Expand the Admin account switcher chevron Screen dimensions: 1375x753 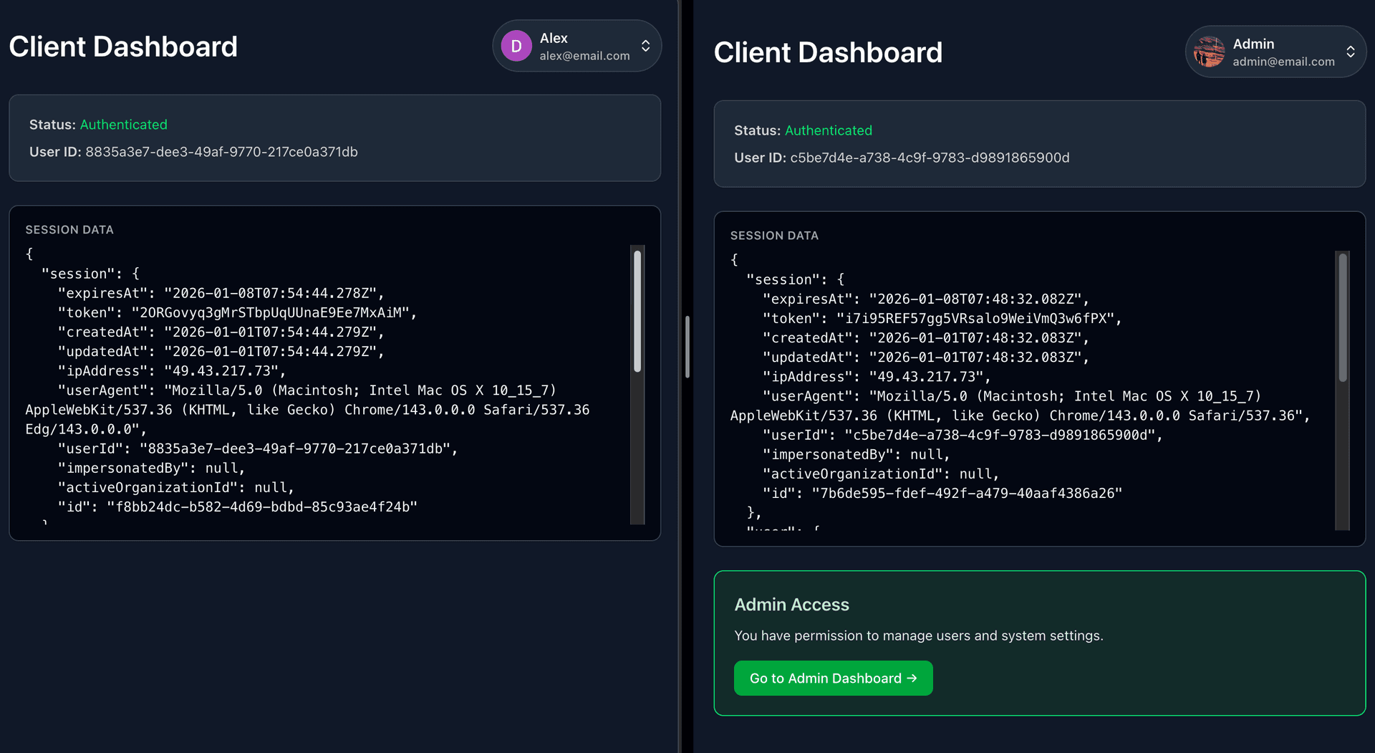point(1350,52)
